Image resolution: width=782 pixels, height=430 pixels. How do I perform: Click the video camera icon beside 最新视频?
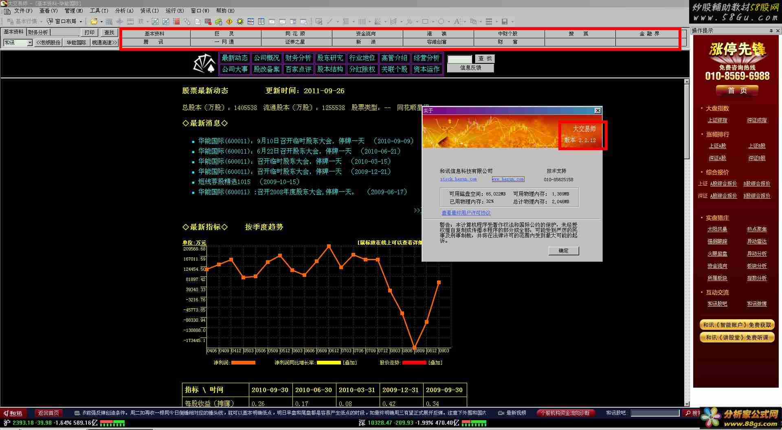pos(501,413)
